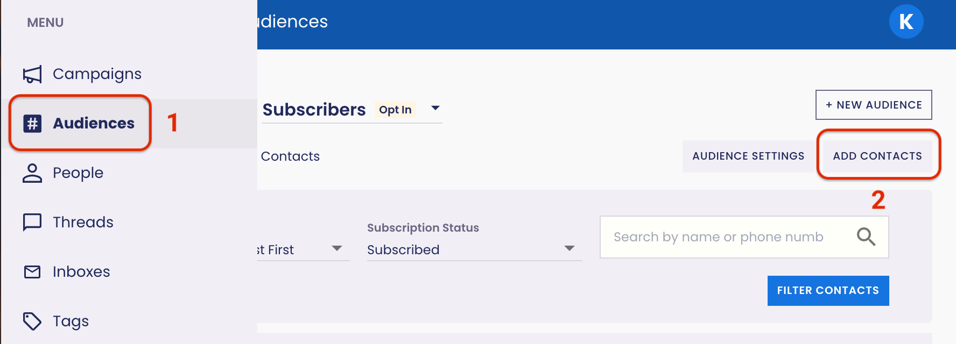The width and height of the screenshot is (956, 344).
Task: Click the Filter Contacts button
Action: 828,291
